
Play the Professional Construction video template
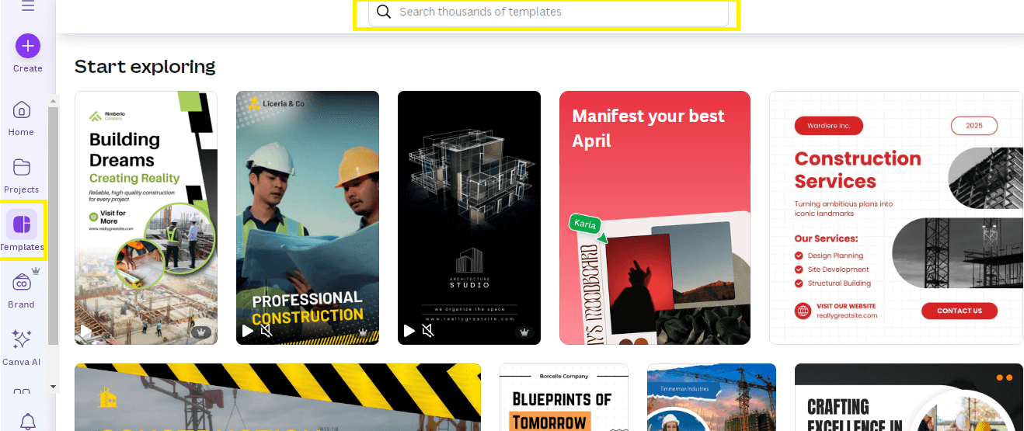point(247,331)
